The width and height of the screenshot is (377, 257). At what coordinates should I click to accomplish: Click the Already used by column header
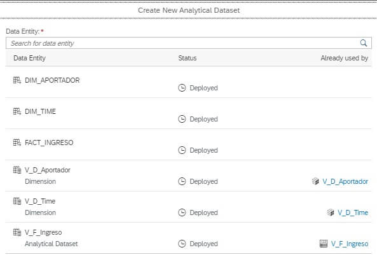tap(345, 58)
